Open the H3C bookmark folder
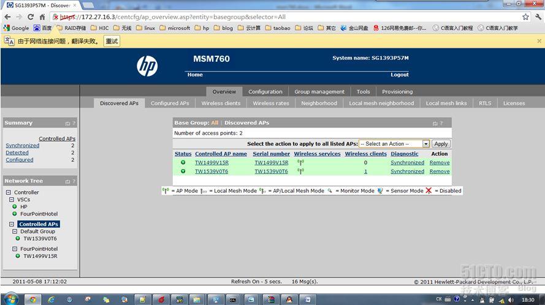545x305 pixels. click(x=100, y=28)
